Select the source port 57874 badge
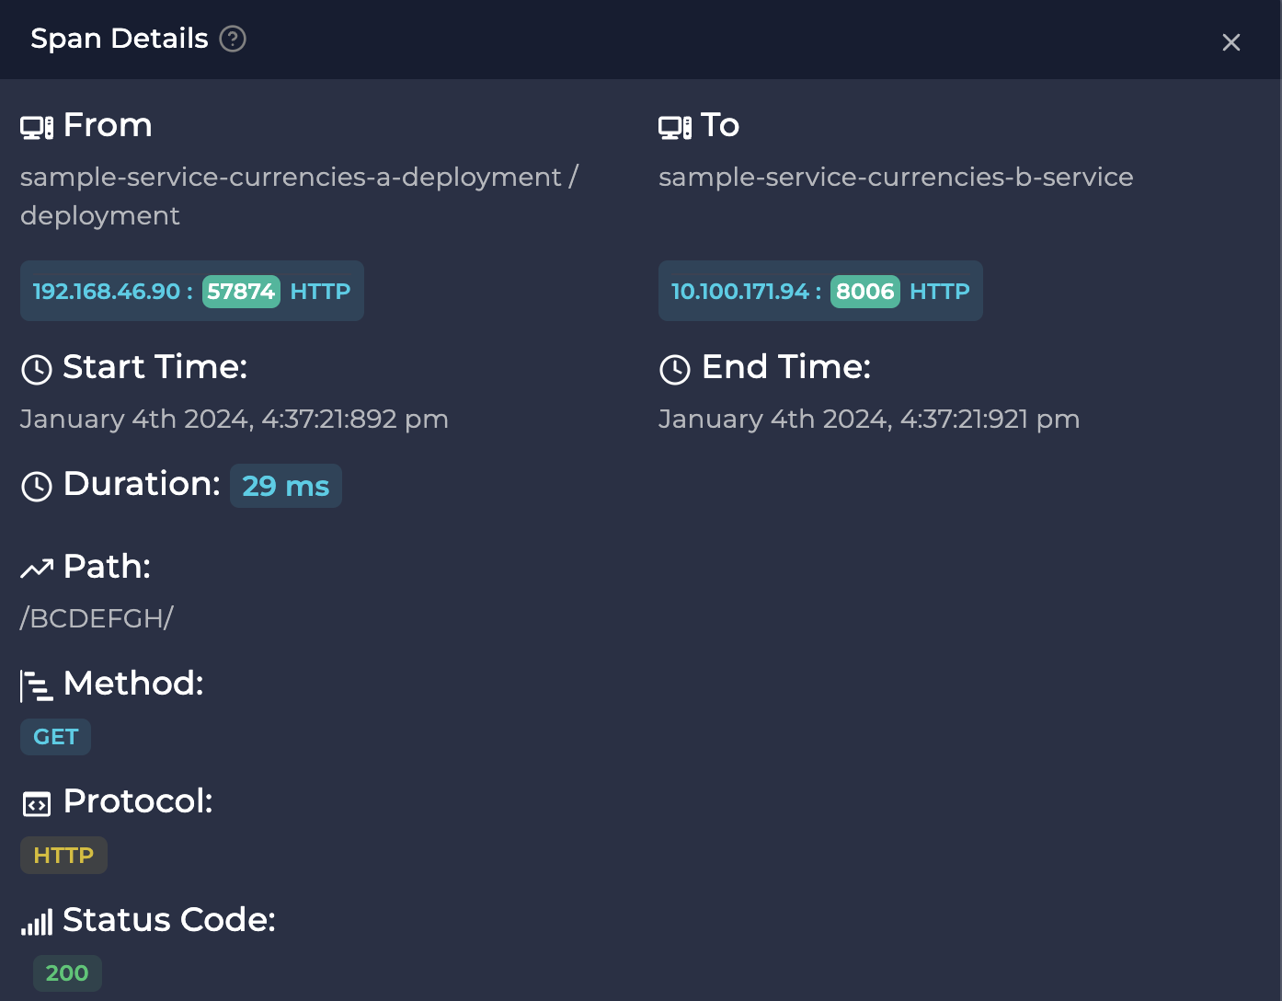The height and width of the screenshot is (1001, 1282). point(241,292)
